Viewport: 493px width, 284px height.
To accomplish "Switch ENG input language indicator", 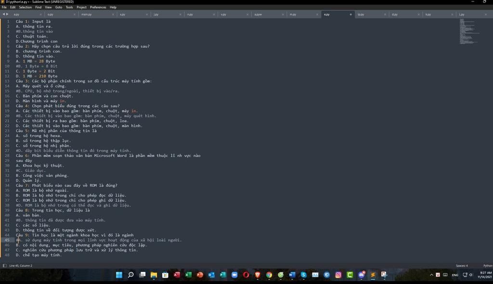I will click(x=455, y=275).
